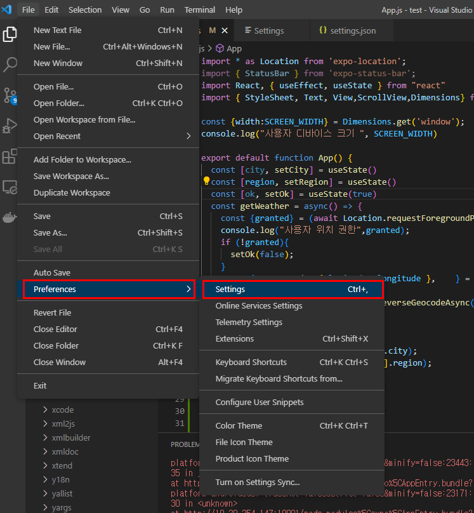Choose Open Workspace from File...

(x=108, y=120)
